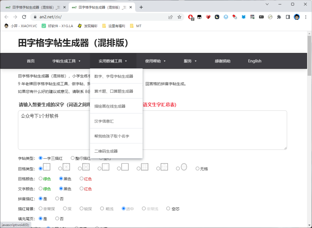Open the Extensions puzzle piece menu
312x228 pixels.
click(x=279, y=17)
